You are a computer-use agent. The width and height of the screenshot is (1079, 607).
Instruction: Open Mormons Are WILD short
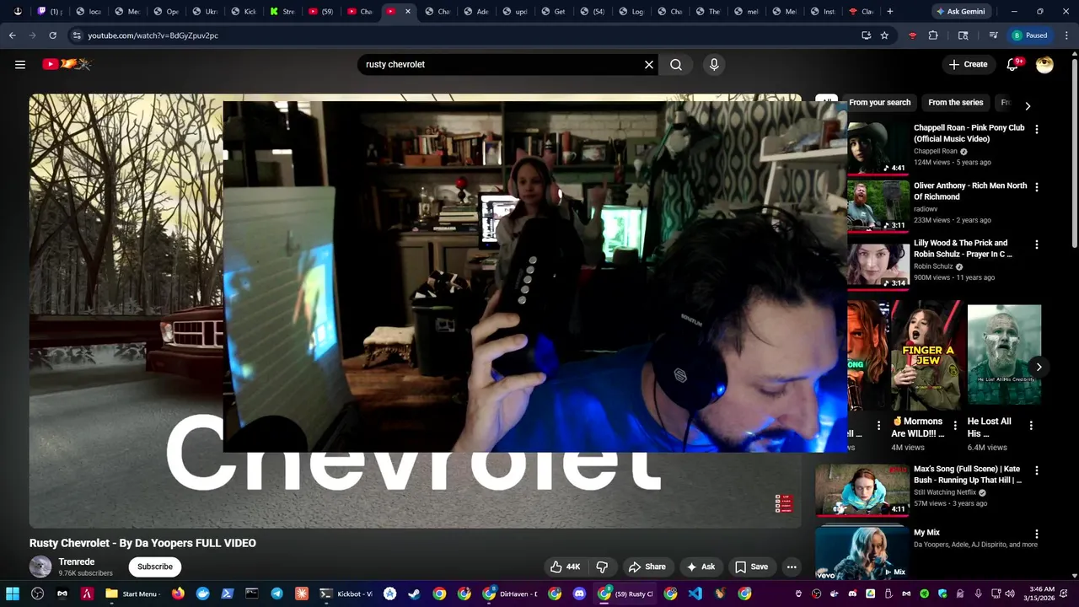(928, 354)
